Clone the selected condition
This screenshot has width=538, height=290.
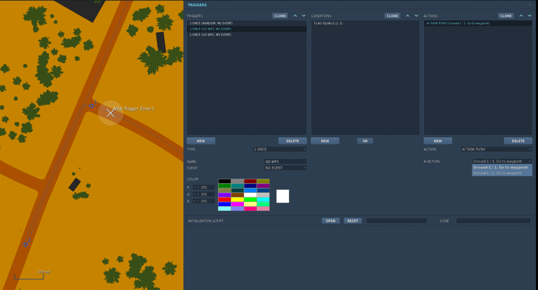pos(392,16)
